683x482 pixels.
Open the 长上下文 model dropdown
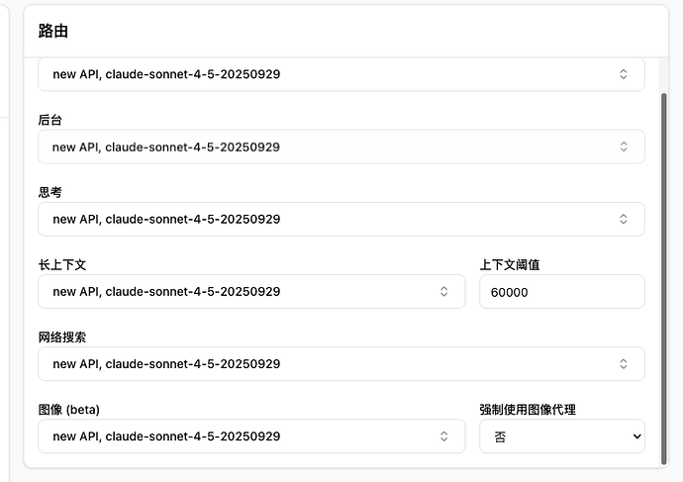(x=251, y=291)
